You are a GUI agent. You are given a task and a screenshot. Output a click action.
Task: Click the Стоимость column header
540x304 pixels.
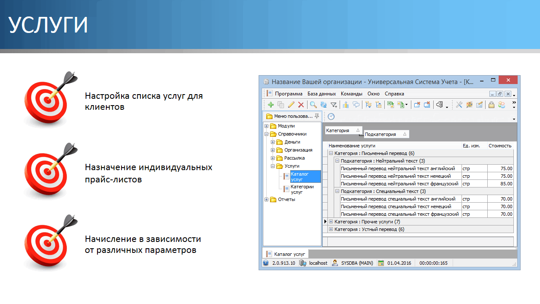pyautogui.click(x=500, y=146)
